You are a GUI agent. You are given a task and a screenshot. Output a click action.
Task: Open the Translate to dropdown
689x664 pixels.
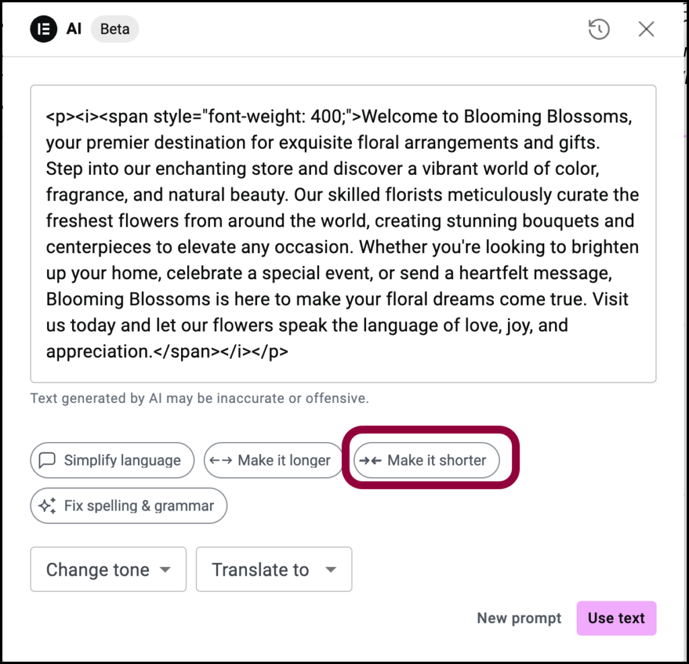(275, 570)
